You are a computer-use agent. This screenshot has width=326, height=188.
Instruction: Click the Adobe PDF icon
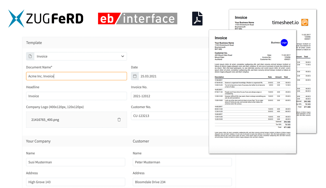click(197, 19)
